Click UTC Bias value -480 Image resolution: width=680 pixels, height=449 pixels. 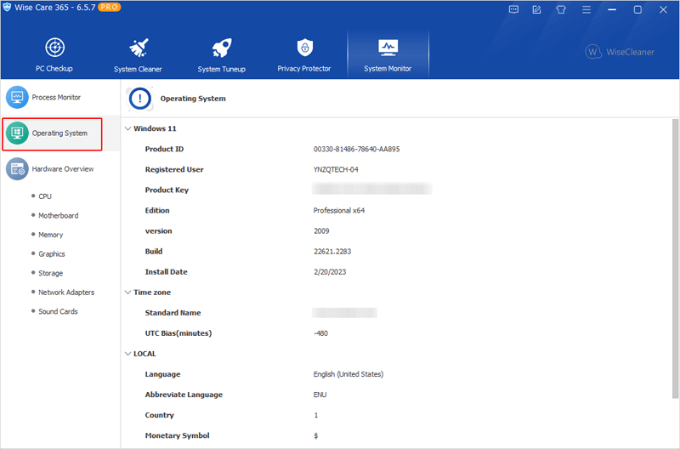[x=321, y=333]
